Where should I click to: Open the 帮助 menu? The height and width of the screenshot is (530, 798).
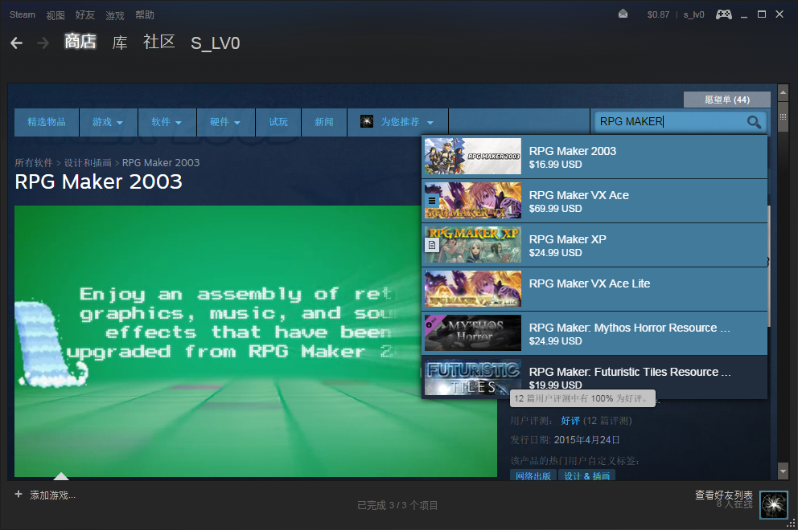(x=145, y=15)
